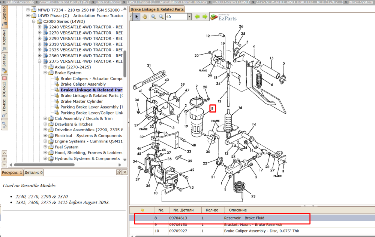Expand the 2290 VERSATILE 4WD TRACTOR node
The width and height of the screenshot is (375, 237).
[x=39, y=39]
